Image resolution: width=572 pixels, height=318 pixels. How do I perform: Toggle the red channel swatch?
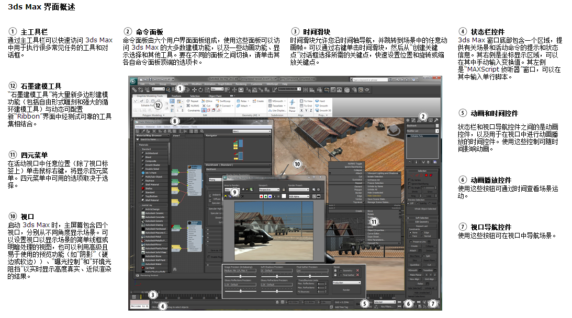tap(261, 196)
